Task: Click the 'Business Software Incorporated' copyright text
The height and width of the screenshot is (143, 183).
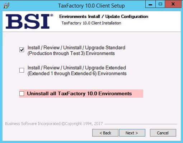Action: [54, 124]
